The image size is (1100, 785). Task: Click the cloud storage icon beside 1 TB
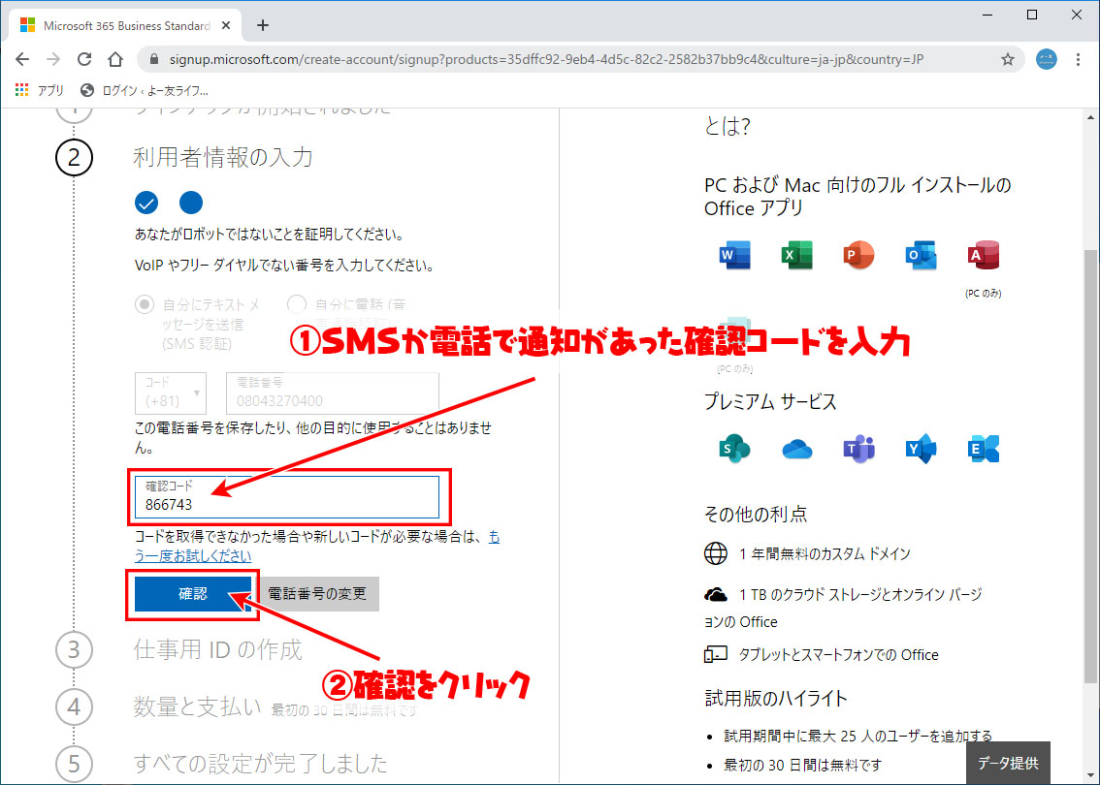pos(716,595)
